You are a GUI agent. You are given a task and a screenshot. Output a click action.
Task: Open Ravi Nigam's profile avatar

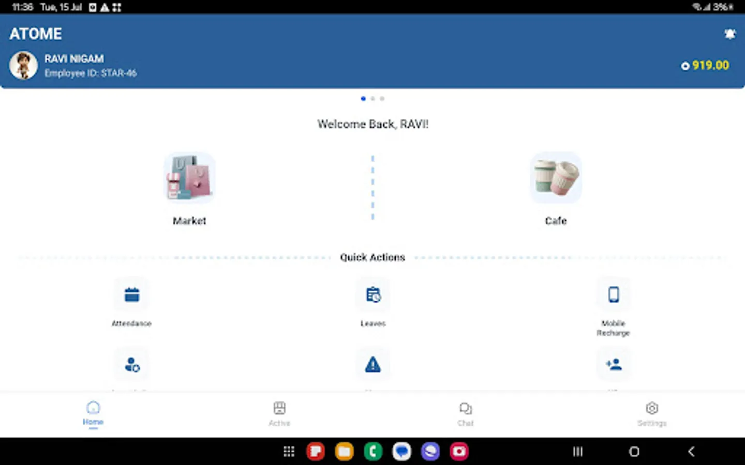(23, 65)
